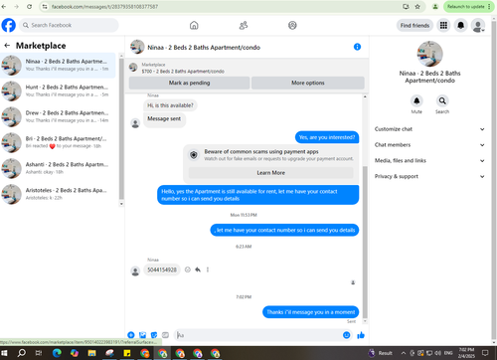Open the Hunt conversation in the list
Screen dimensions: 497x360
coord(58,90)
